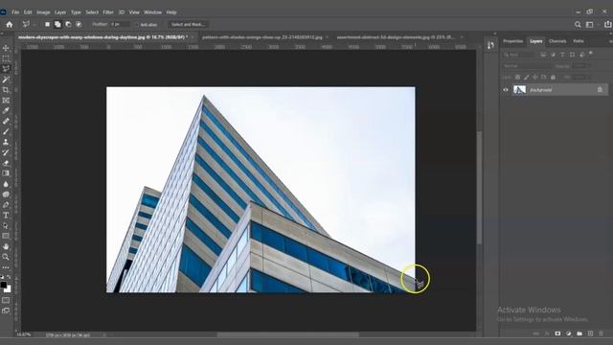This screenshot has width=613, height=345.
Task: Open the layer blend mode dropdown
Action: 528,66
